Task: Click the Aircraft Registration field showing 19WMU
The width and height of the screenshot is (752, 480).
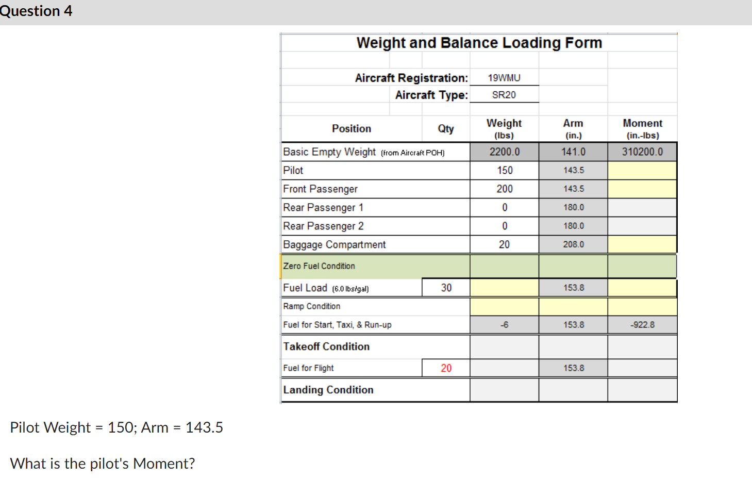Action: (x=504, y=77)
